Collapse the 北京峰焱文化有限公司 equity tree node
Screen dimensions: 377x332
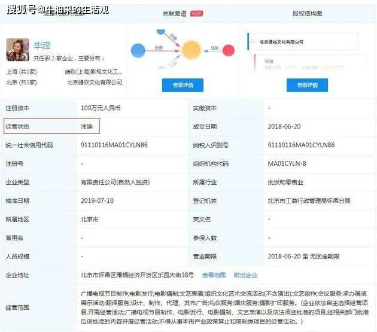[x=253, y=42]
